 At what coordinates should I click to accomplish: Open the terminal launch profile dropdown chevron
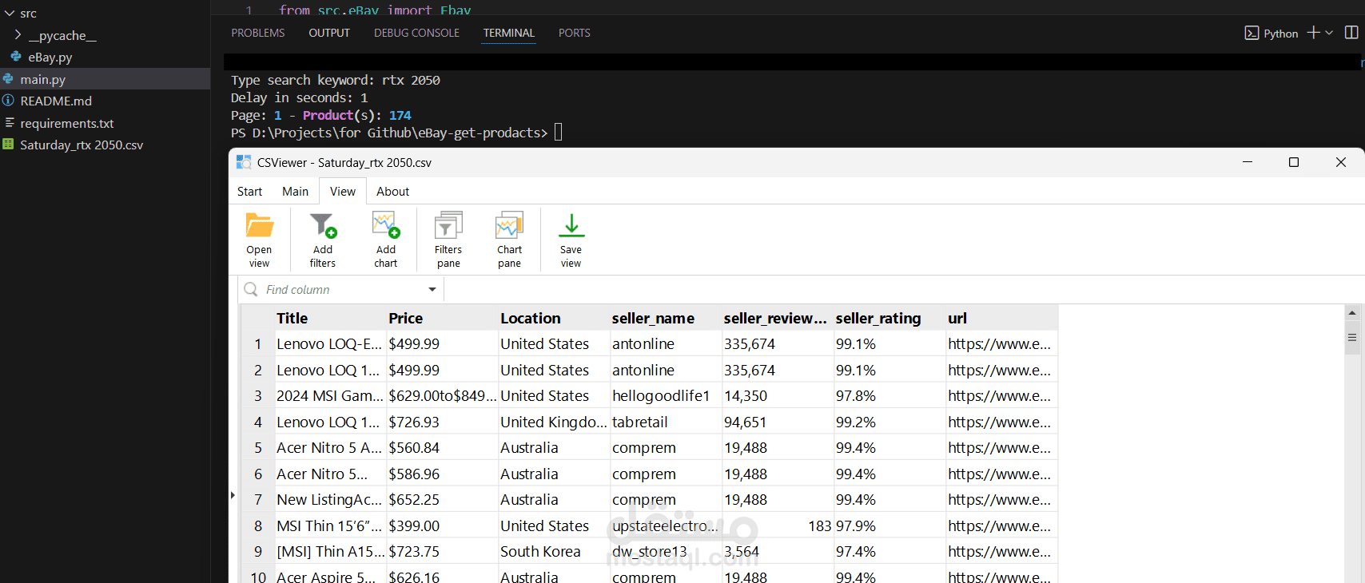click(1330, 33)
